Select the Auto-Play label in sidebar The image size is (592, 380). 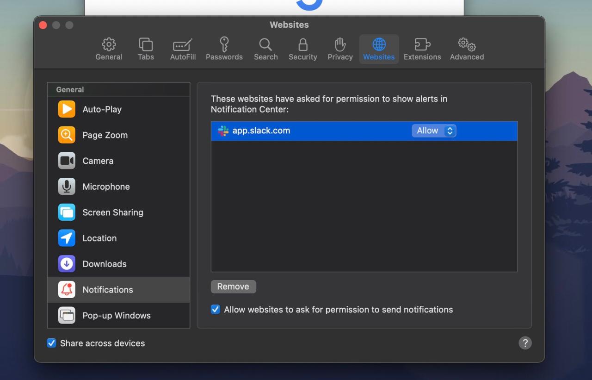click(x=102, y=109)
